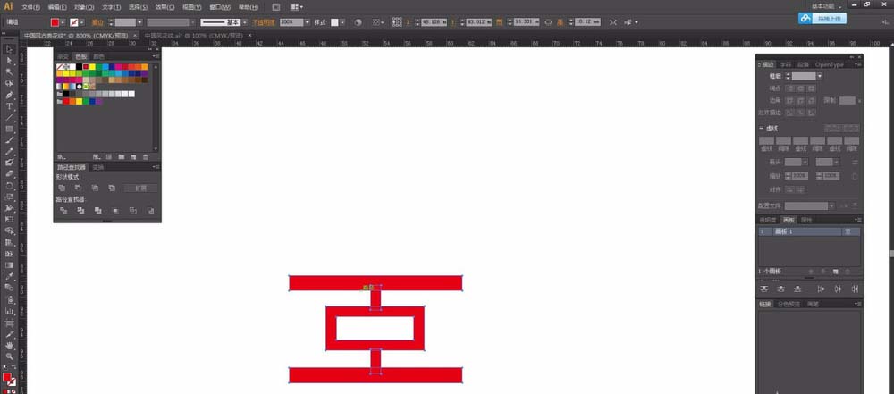The width and height of the screenshot is (894, 394).
Task: Open the 基本功能 workspace switcher
Action: tap(827, 5)
